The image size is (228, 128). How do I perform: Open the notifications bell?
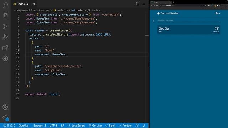(x=144, y=126)
